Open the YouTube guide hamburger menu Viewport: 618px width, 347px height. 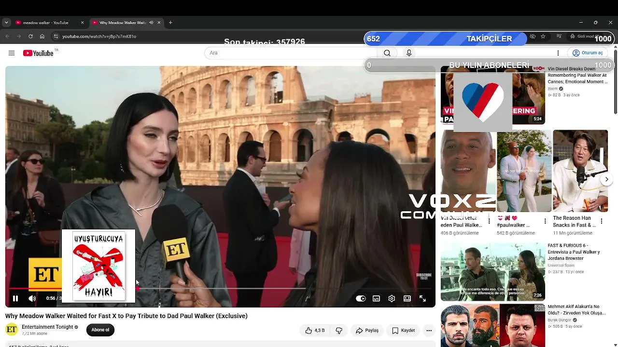click(x=12, y=53)
